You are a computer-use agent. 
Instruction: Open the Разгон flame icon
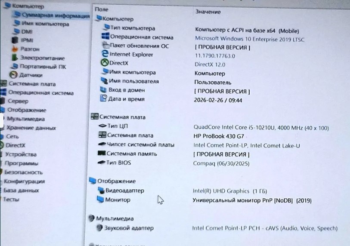(x=15, y=49)
